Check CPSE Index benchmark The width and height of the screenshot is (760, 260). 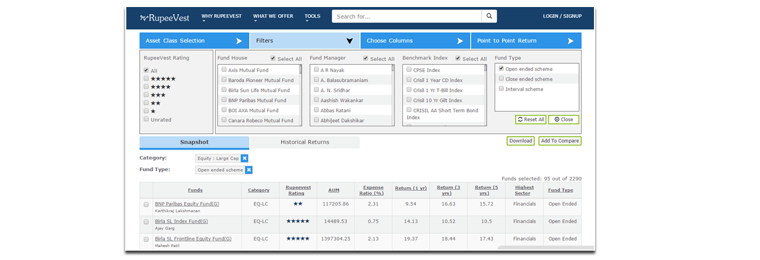coord(409,70)
